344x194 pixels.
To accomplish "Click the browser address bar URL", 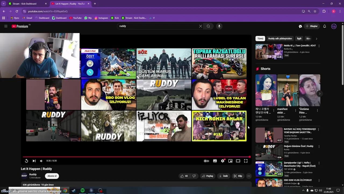I will [x=48, y=11].
